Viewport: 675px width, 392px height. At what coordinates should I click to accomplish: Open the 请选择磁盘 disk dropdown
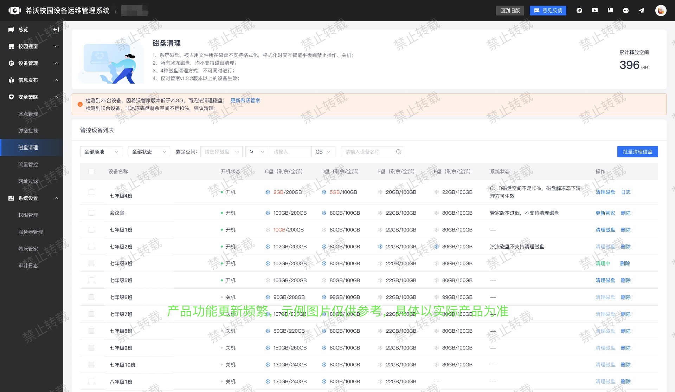221,152
